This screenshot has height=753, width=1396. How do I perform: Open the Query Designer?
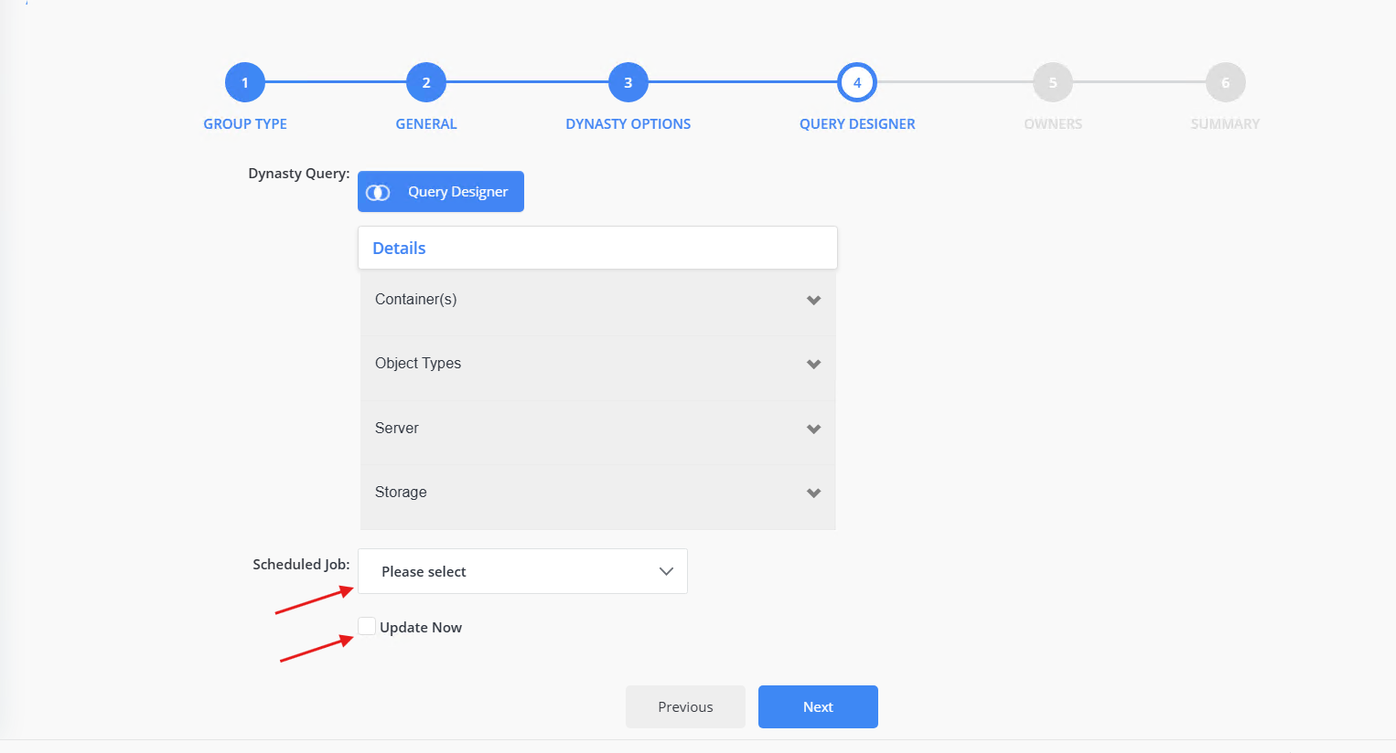(441, 191)
